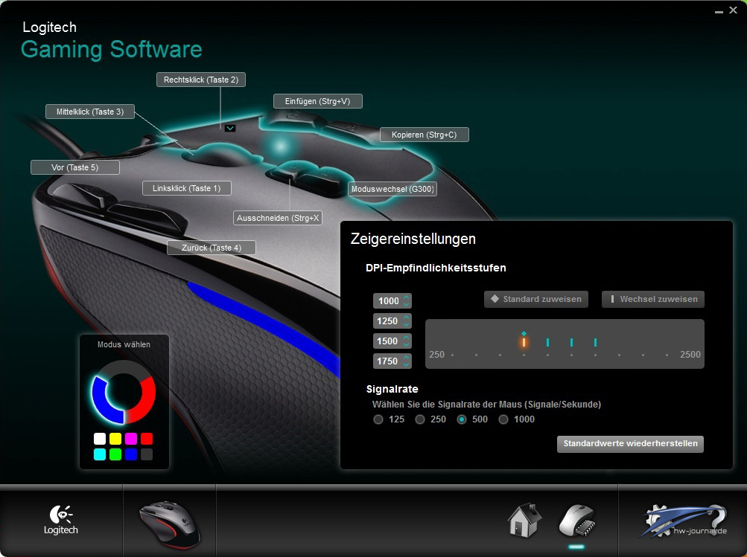Click the Mittelklick (Taste 3) label

coord(90,112)
